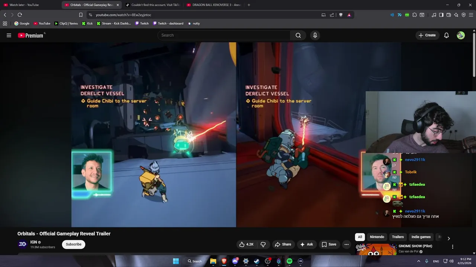
Task: Open the IGN channel name link
Action: pos(33,242)
